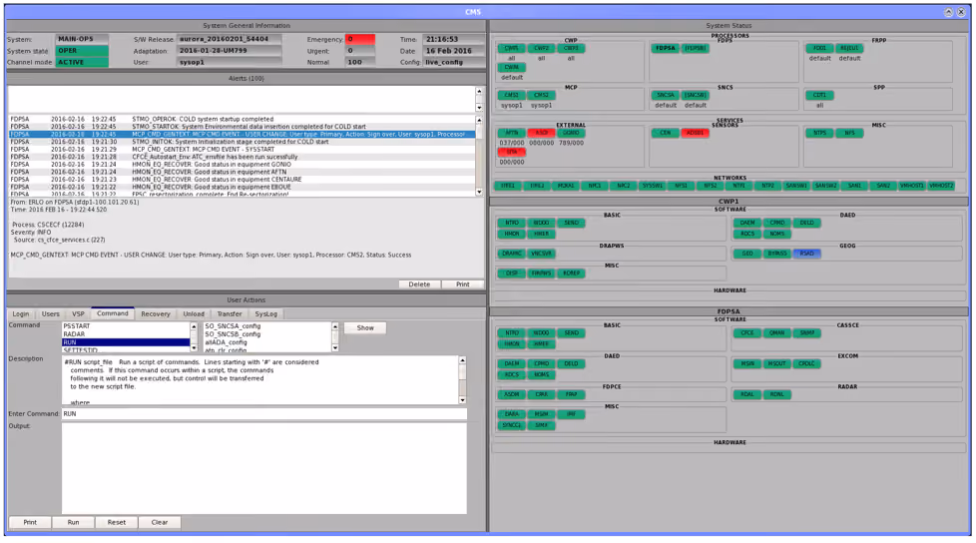976x543 pixels.
Task: Click the SANSW2 network indicator
Action: coord(825,186)
